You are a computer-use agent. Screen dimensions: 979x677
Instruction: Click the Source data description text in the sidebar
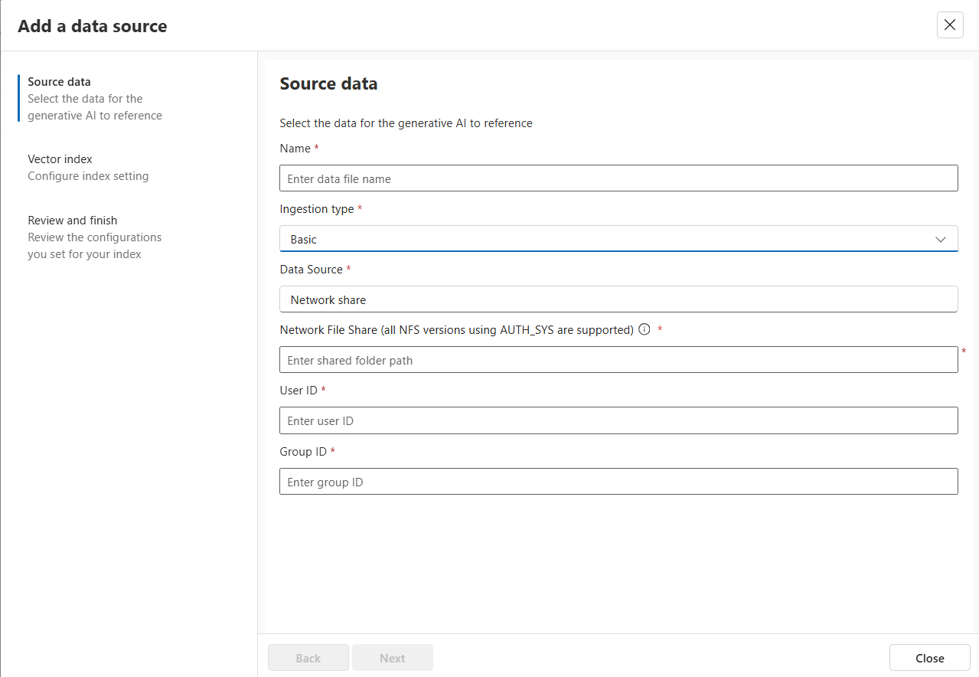pos(94,106)
